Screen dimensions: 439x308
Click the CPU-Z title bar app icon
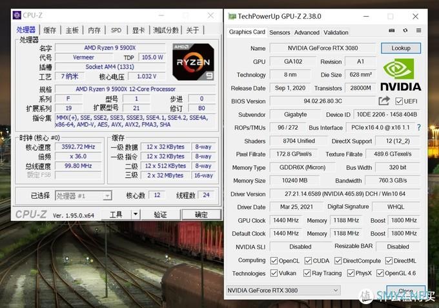(17, 15)
